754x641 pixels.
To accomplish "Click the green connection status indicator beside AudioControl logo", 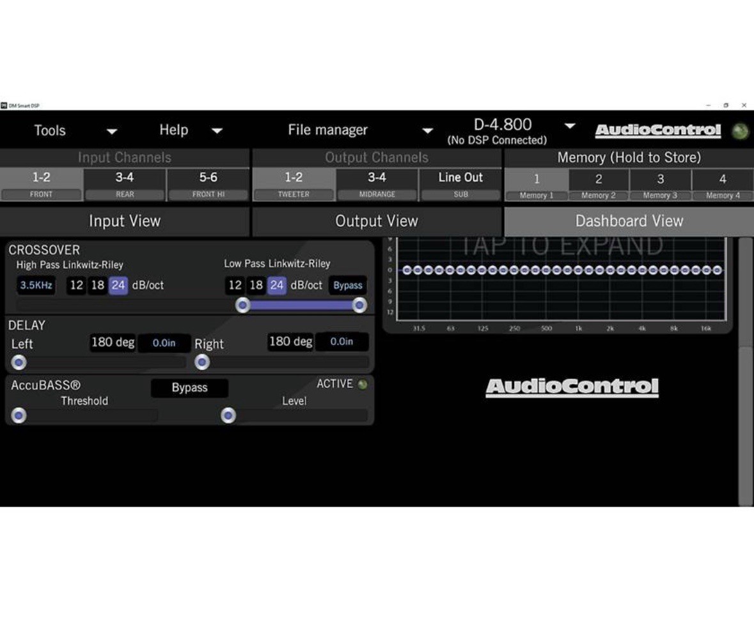I will tap(740, 131).
